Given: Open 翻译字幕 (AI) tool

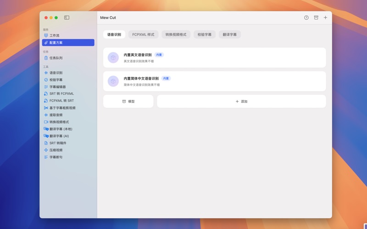Looking at the screenshot, I should (x=68, y=136).
